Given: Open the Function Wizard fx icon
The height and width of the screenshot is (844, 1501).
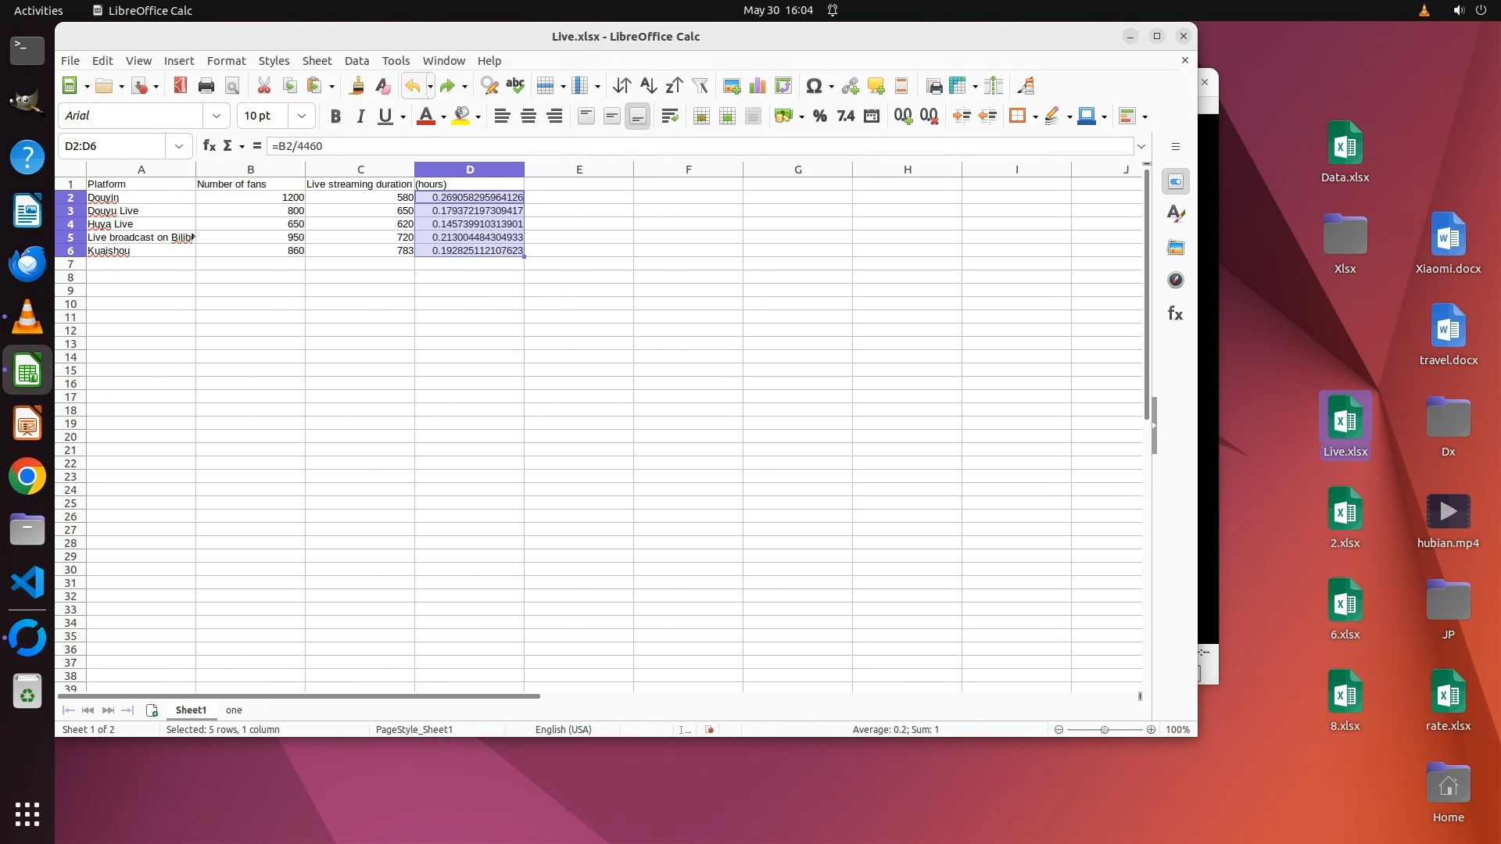Looking at the screenshot, I should click(209, 146).
